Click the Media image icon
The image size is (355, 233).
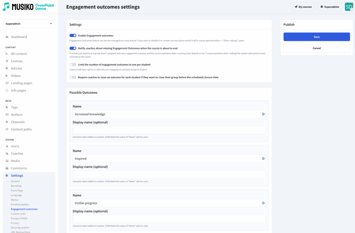pyautogui.click(x=7, y=161)
